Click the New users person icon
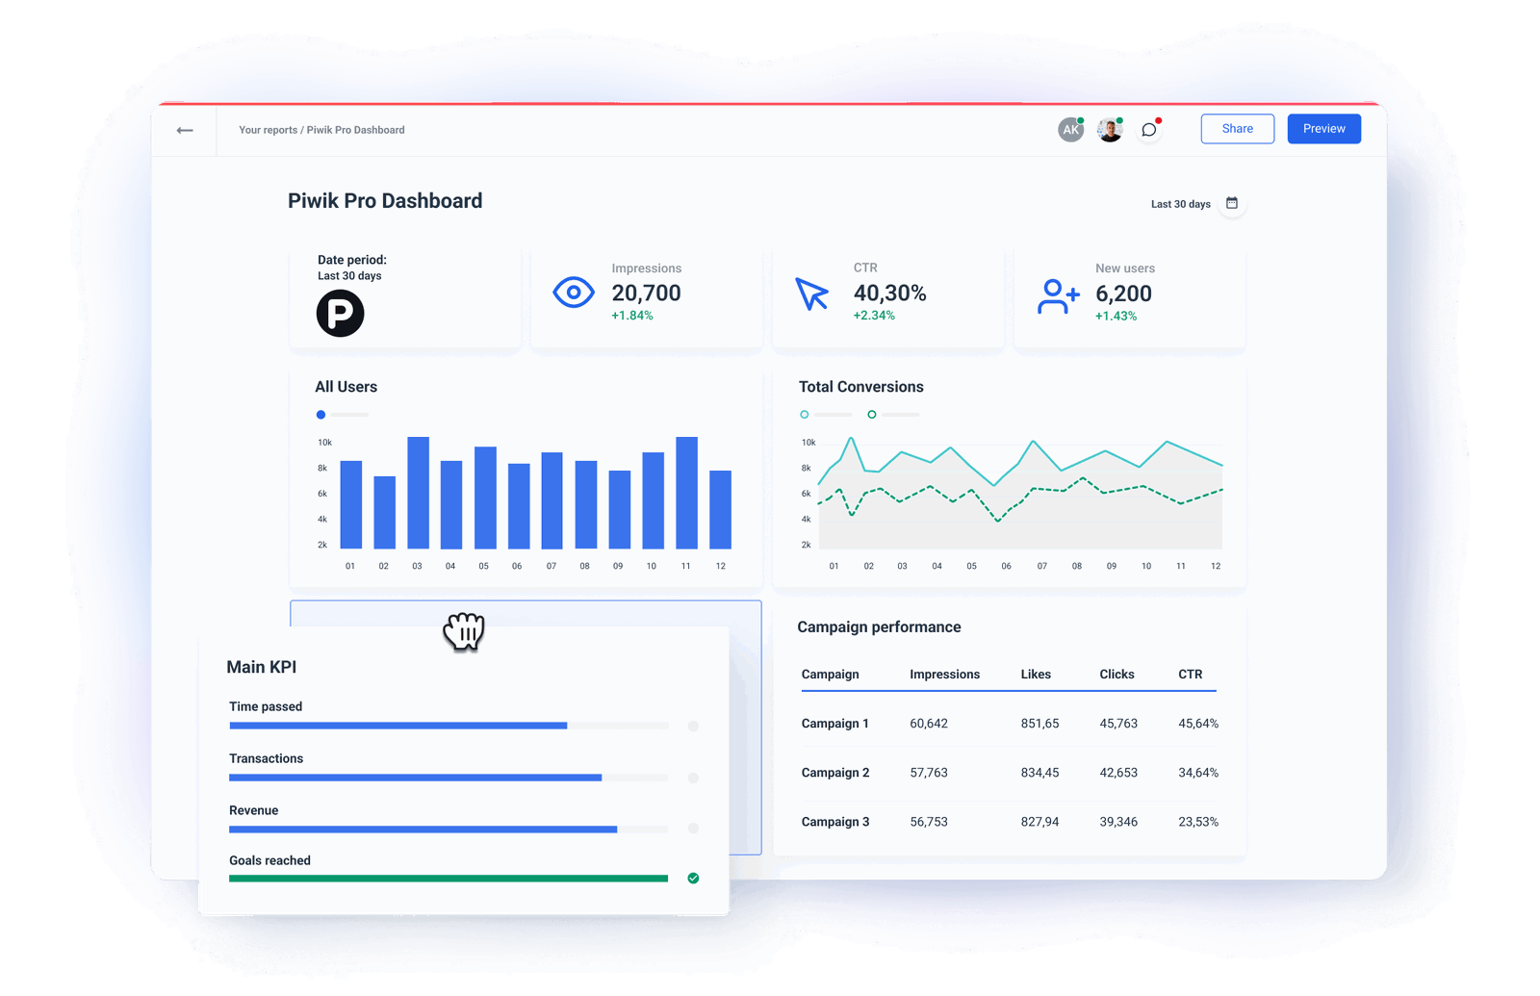 (x=1056, y=296)
